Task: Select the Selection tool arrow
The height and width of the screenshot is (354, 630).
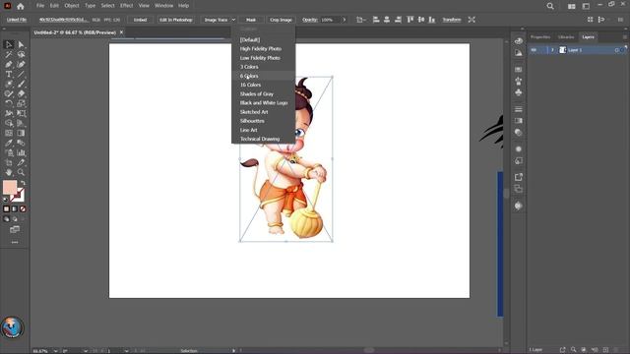Action: click(9, 44)
